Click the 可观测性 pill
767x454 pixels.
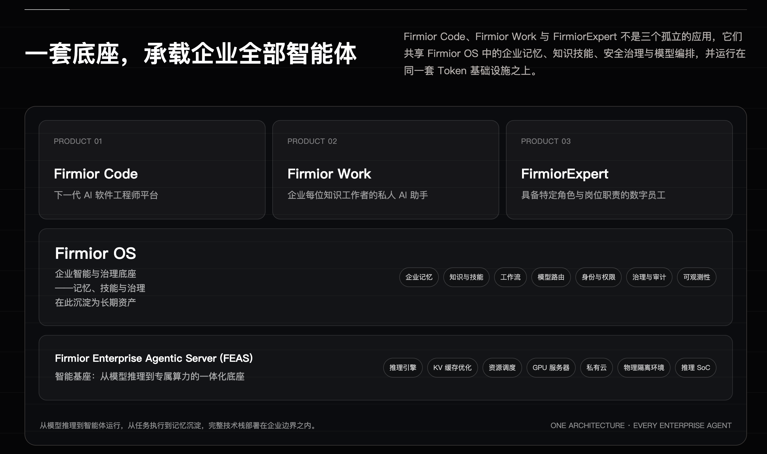click(x=697, y=277)
